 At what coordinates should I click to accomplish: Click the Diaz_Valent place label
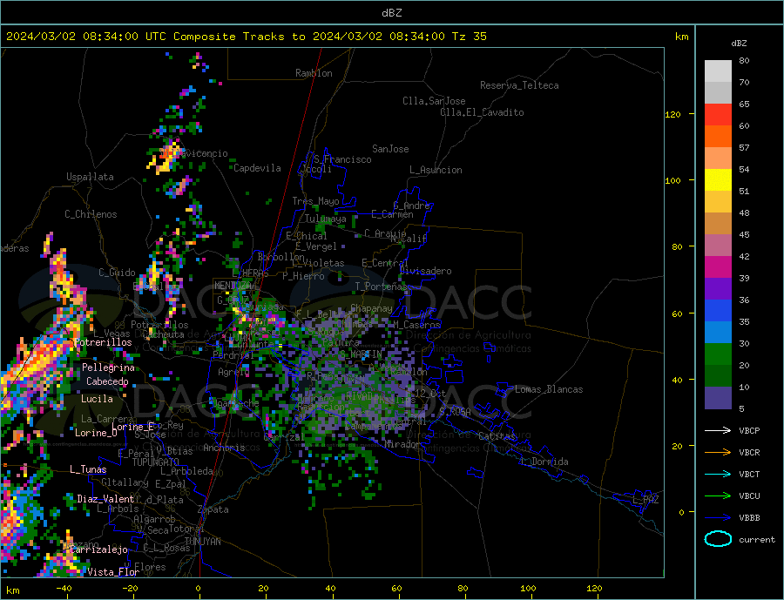[105, 499]
